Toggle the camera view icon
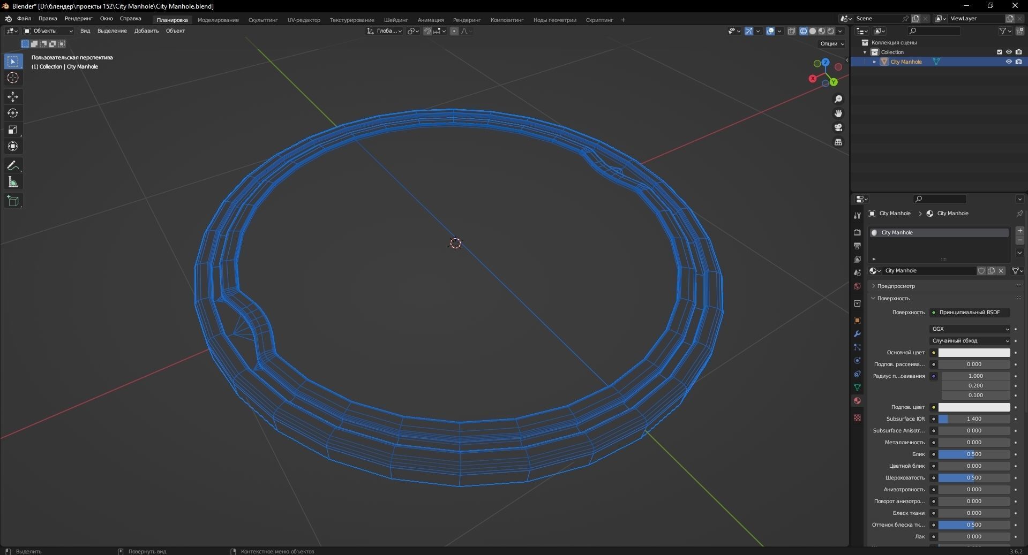 [x=838, y=127]
